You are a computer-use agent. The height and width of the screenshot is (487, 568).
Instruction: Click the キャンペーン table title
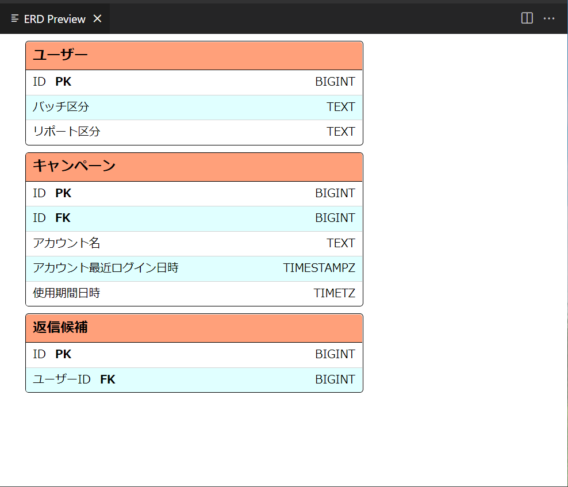point(194,167)
